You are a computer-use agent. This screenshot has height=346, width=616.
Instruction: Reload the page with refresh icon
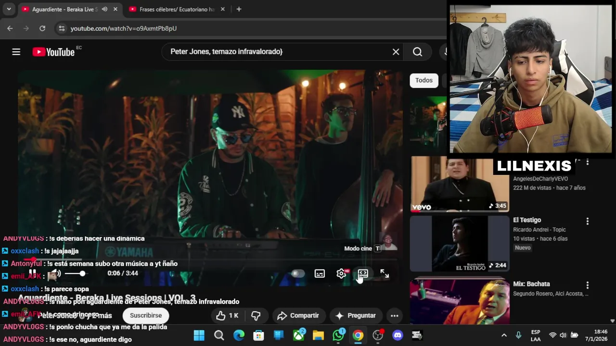click(x=42, y=28)
